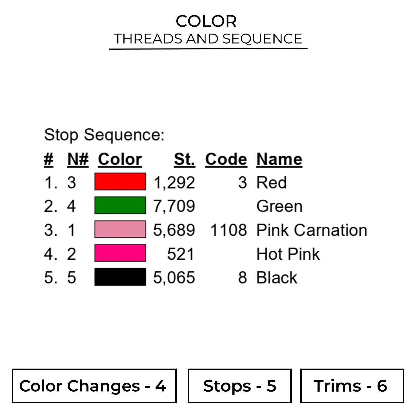Pick the Hot Pink color swatch

120,253
